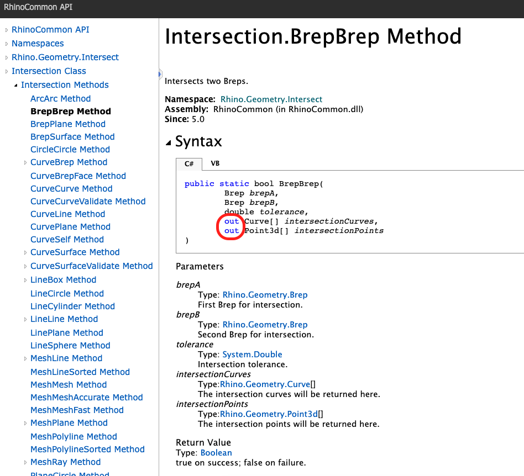Click the tolerance parameter name in Parameters

[195, 345]
